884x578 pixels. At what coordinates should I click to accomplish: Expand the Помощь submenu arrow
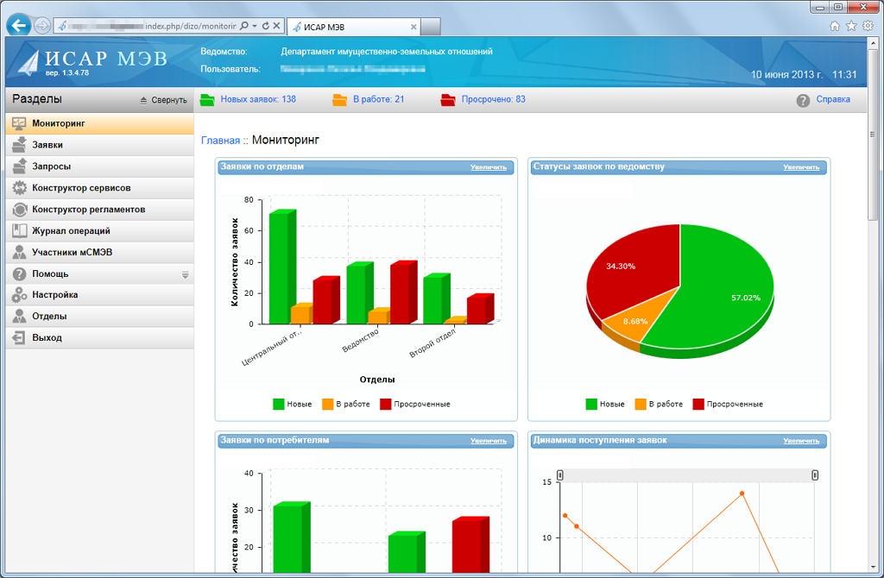pyautogui.click(x=185, y=275)
